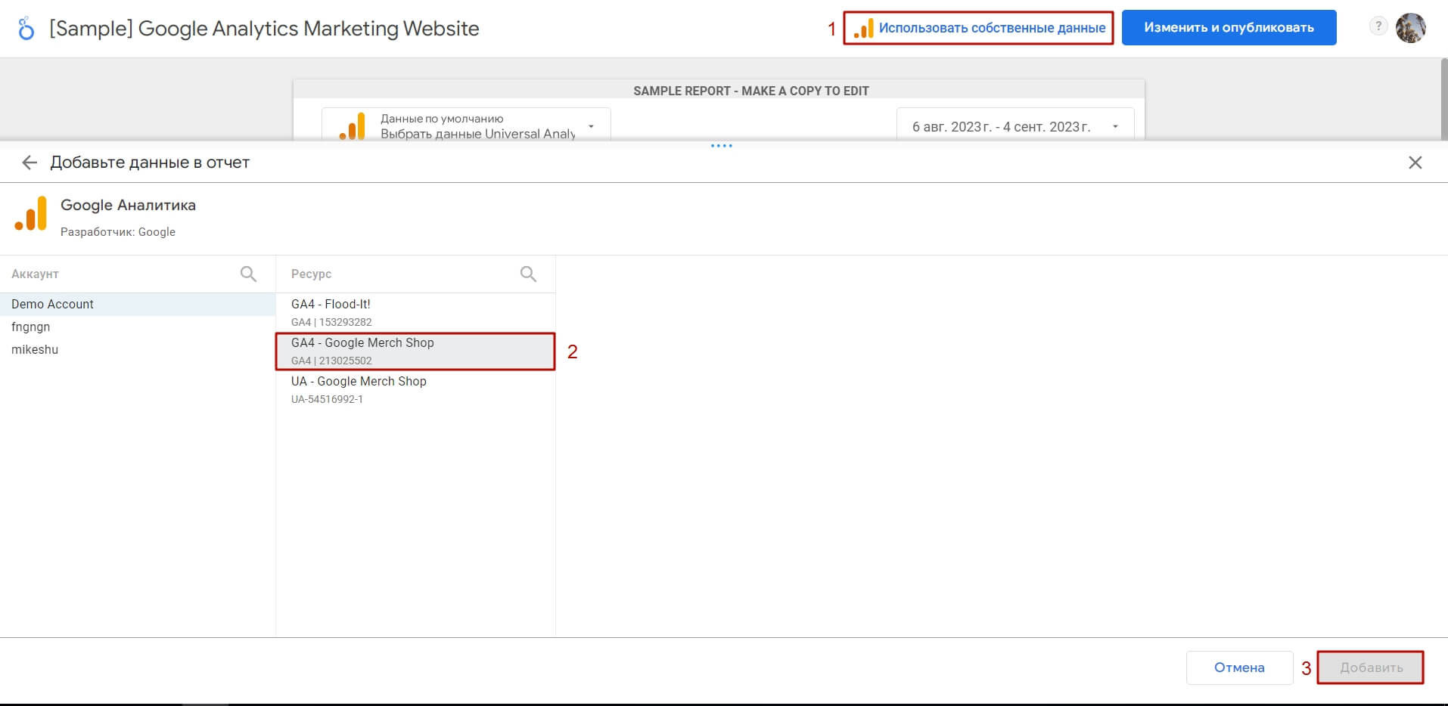Screen dimensions: 1448x706
Task: Click the Отмена button
Action: [x=1239, y=667]
